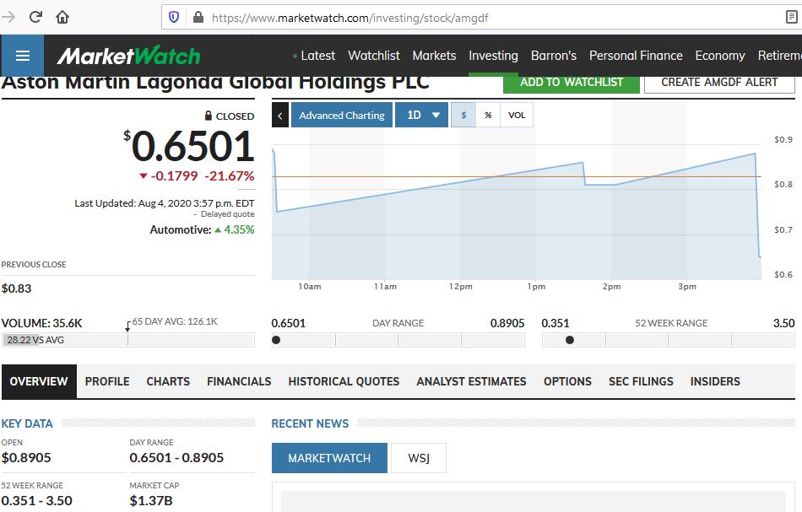
Task: Go to browser home icon
Action: [x=62, y=18]
